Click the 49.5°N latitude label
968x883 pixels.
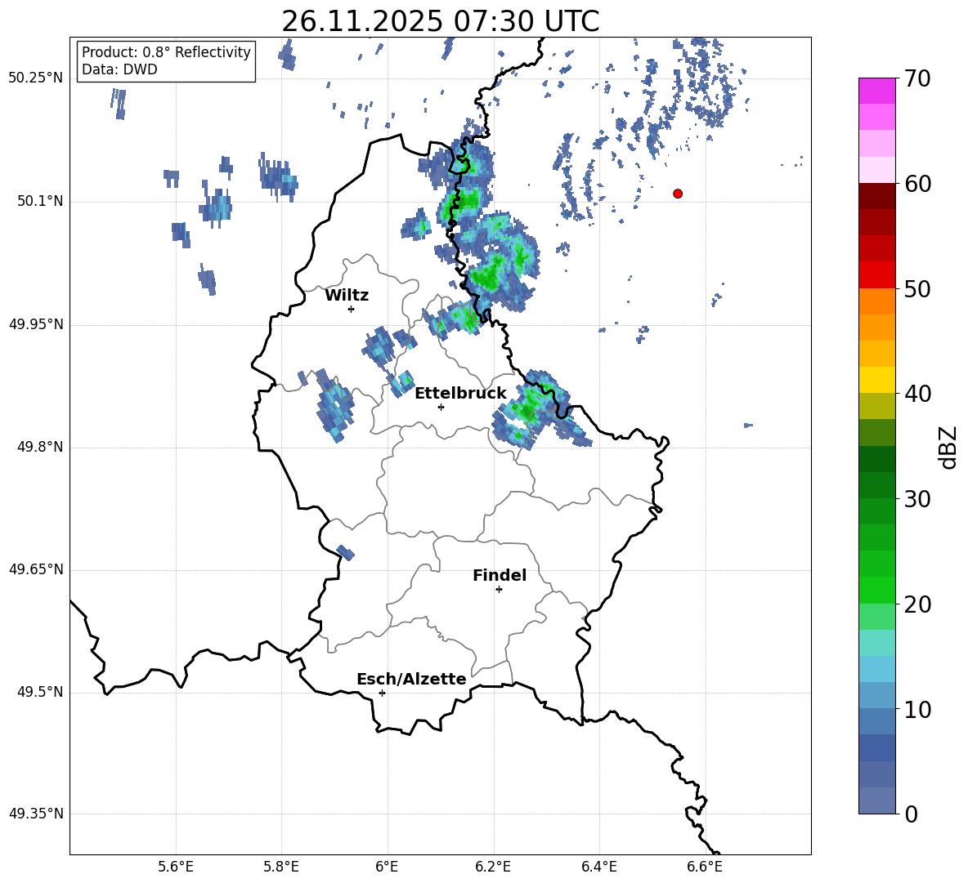(x=40, y=692)
